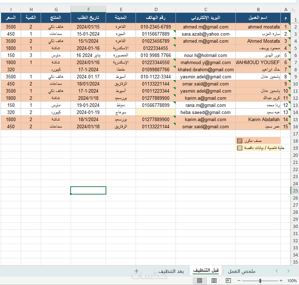Select column B header

point(258,10)
